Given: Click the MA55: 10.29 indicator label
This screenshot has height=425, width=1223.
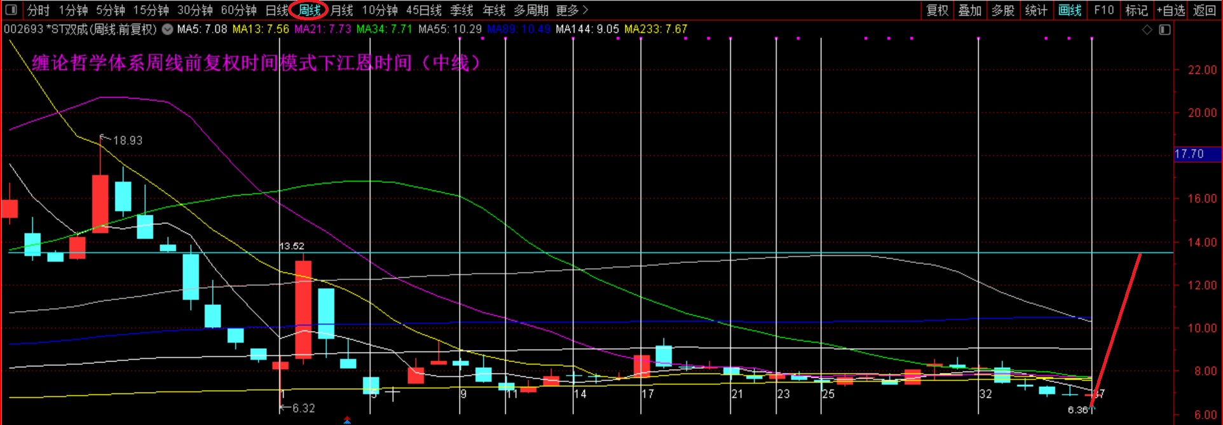Looking at the screenshot, I should click(x=450, y=29).
